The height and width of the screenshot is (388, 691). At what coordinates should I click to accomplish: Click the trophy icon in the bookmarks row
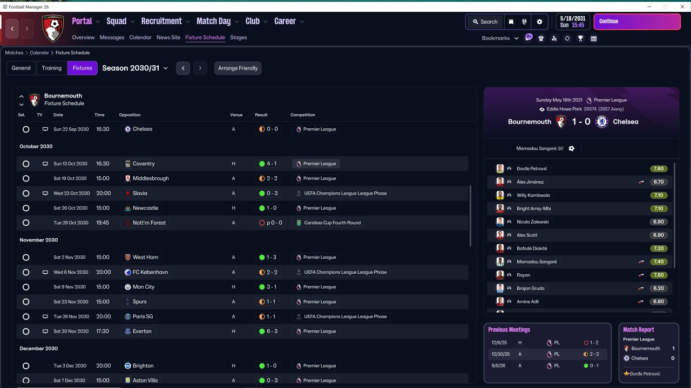pos(580,38)
